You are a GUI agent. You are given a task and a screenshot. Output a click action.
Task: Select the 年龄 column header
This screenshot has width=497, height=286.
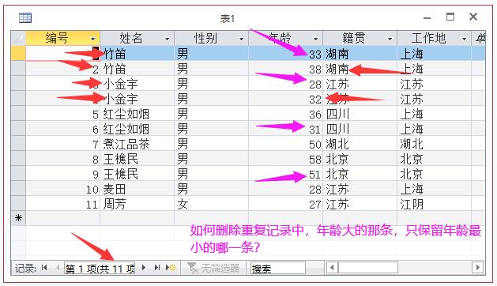click(285, 38)
